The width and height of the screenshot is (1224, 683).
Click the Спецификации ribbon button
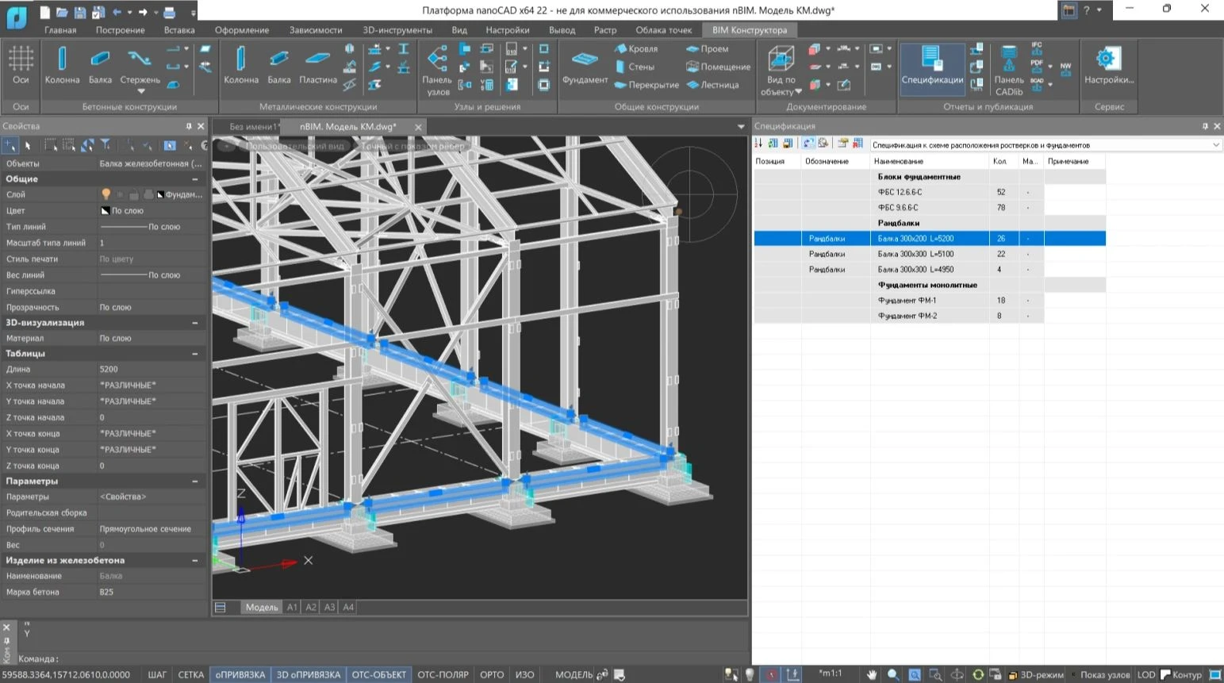click(x=932, y=65)
